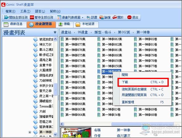Screen dimensions: 182x138
Task: Open the 幫助(H) menu
Action: 55,11
